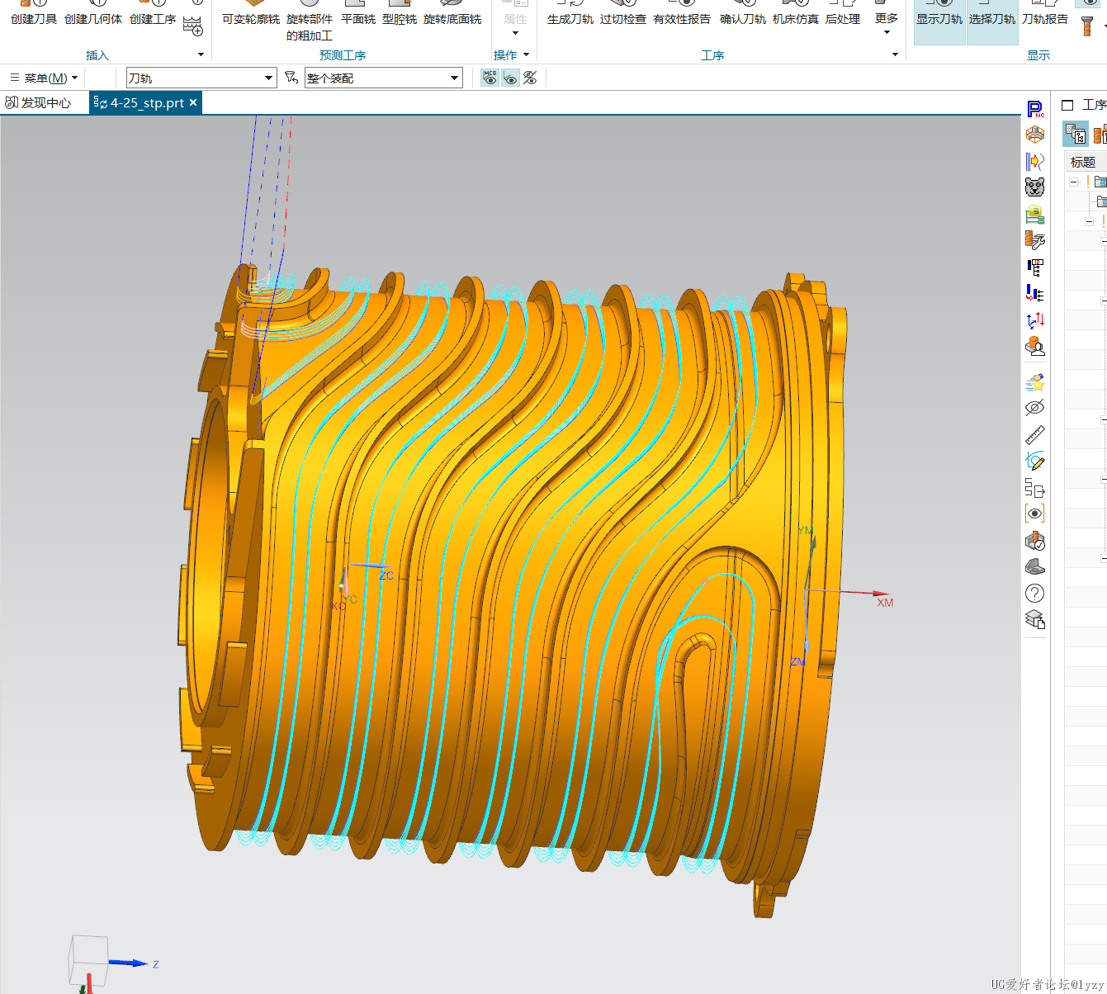Select 旋转部件的粗加工 operation
The width and height of the screenshot is (1107, 994).
(x=310, y=21)
